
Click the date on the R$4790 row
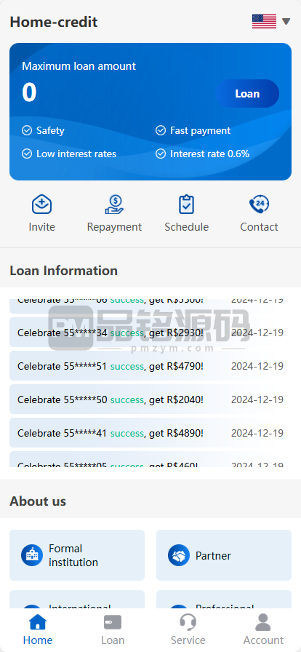pos(257,366)
